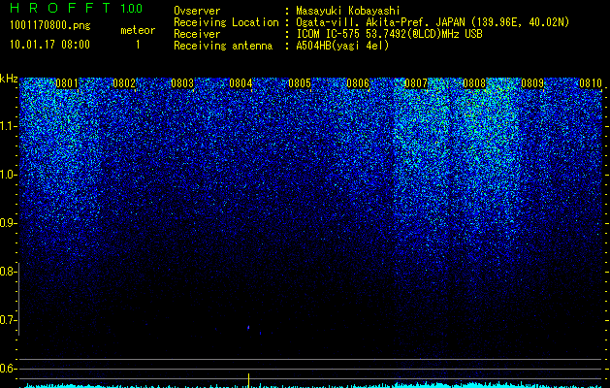This screenshot has height=388, width=610.
Task: Click the yellow meteor detection tick at bottom
Action: (x=248, y=380)
